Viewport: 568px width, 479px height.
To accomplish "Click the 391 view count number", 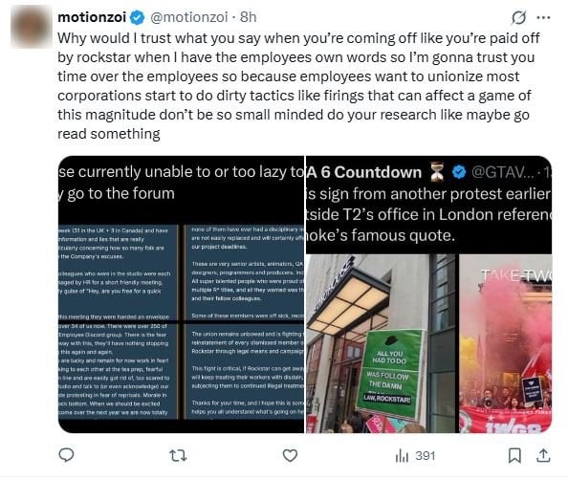I will pos(426,456).
